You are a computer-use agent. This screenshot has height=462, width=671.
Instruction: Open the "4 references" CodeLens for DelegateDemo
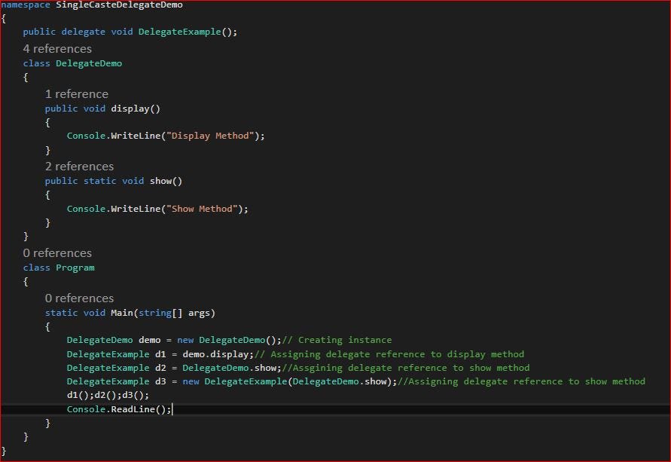pos(58,48)
